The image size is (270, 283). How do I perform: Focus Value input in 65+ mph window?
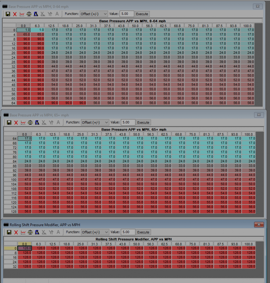[x=128, y=122]
